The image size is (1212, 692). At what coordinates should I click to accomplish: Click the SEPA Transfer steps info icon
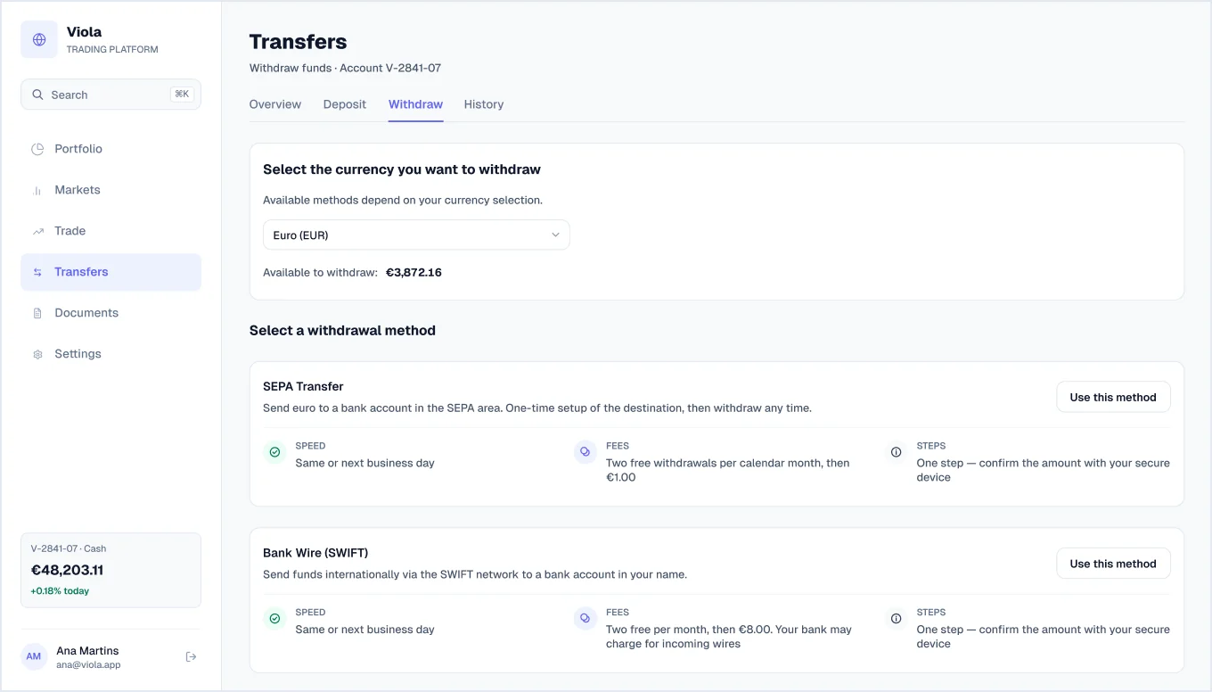[896, 452]
